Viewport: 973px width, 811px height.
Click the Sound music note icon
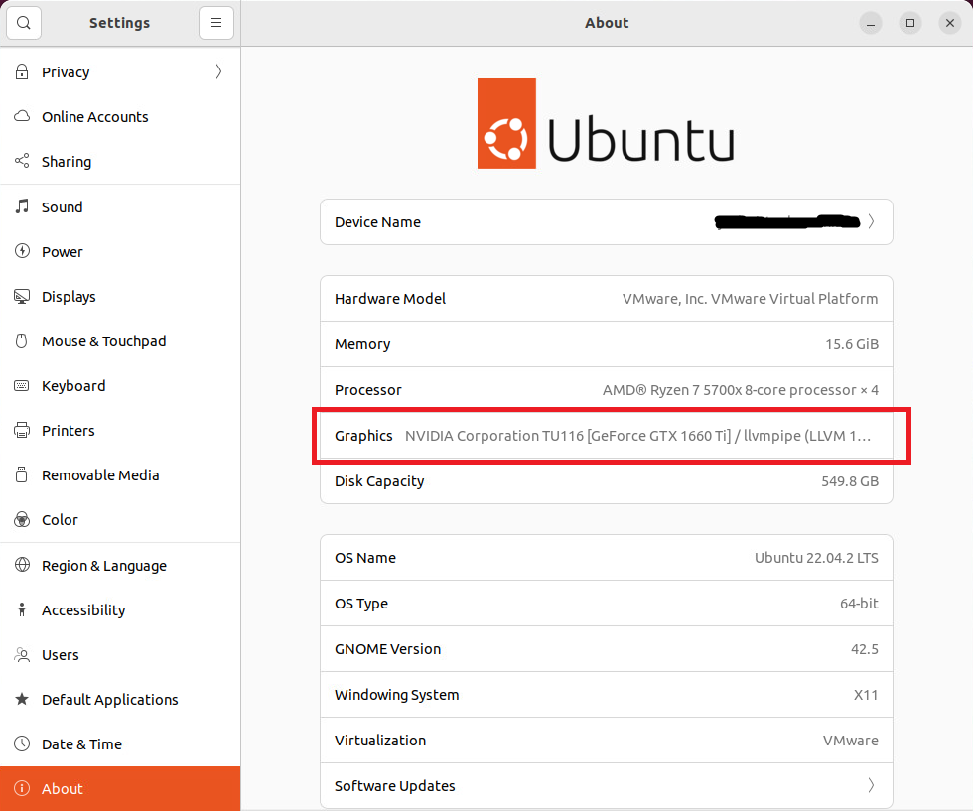tap(22, 206)
